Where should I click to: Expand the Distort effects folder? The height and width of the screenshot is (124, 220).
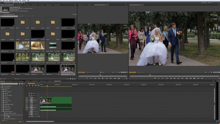2,97
